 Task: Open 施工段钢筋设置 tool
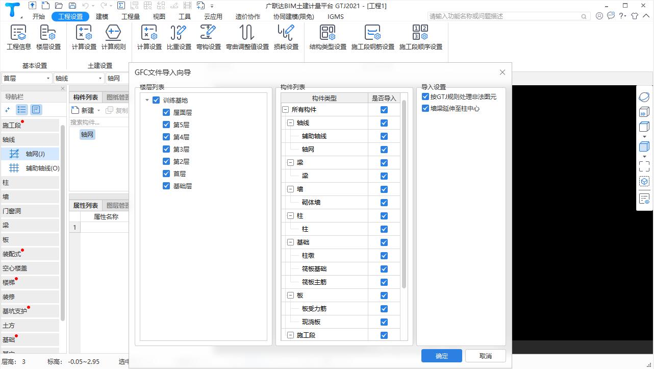pyautogui.click(x=373, y=37)
